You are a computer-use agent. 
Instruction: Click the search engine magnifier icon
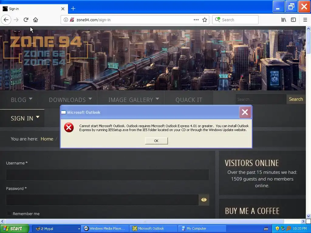[217, 19]
